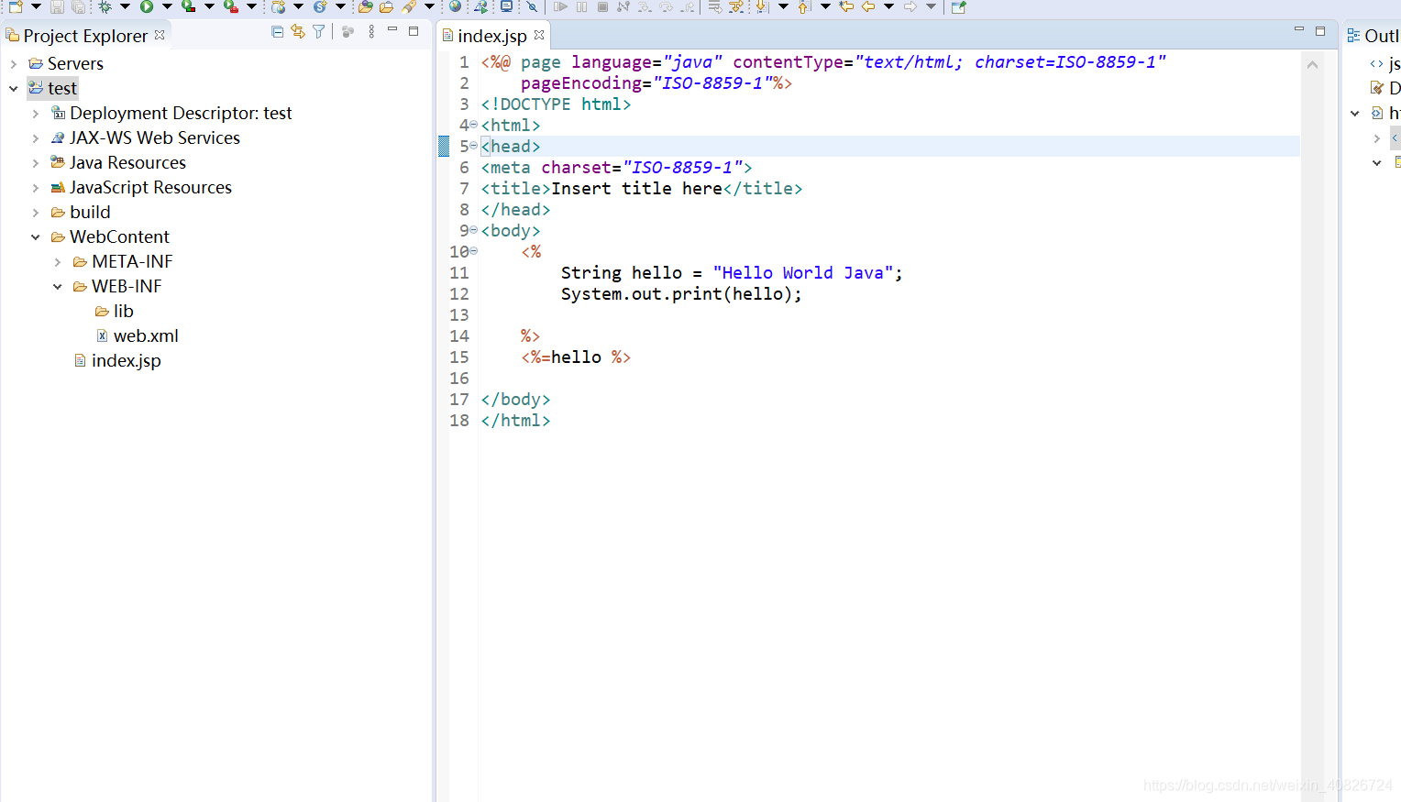Image resolution: width=1401 pixels, height=802 pixels.
Task: Open the Project Explorer View Menu
Action: point(371,31)
